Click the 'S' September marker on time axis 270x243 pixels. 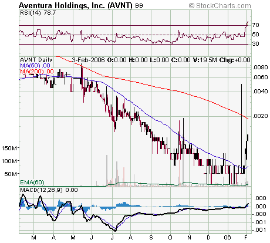(x=151, y=238)
